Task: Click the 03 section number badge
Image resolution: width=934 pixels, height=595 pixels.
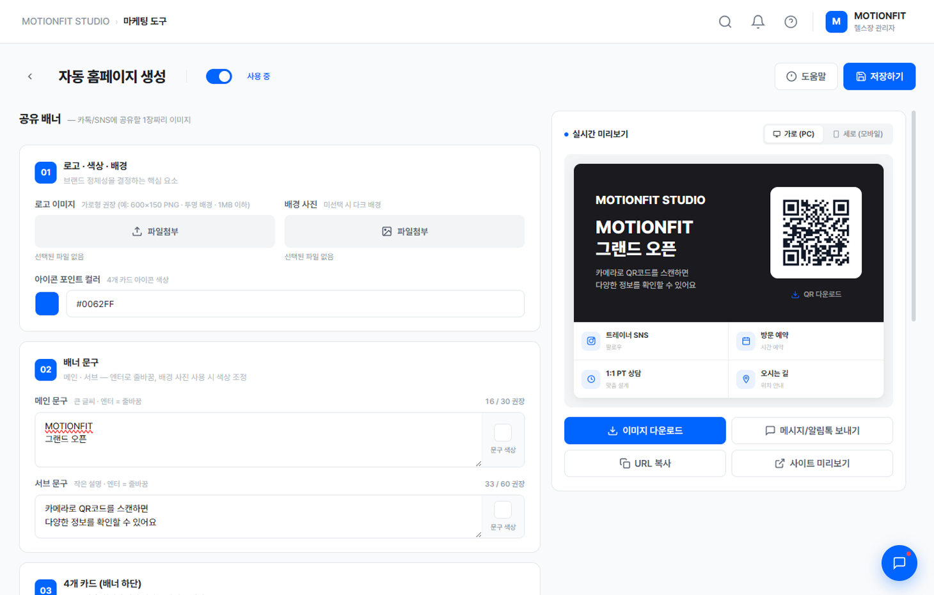Action: [45, 587]
